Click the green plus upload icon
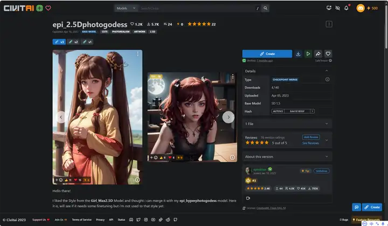 (x=39, y=8)
